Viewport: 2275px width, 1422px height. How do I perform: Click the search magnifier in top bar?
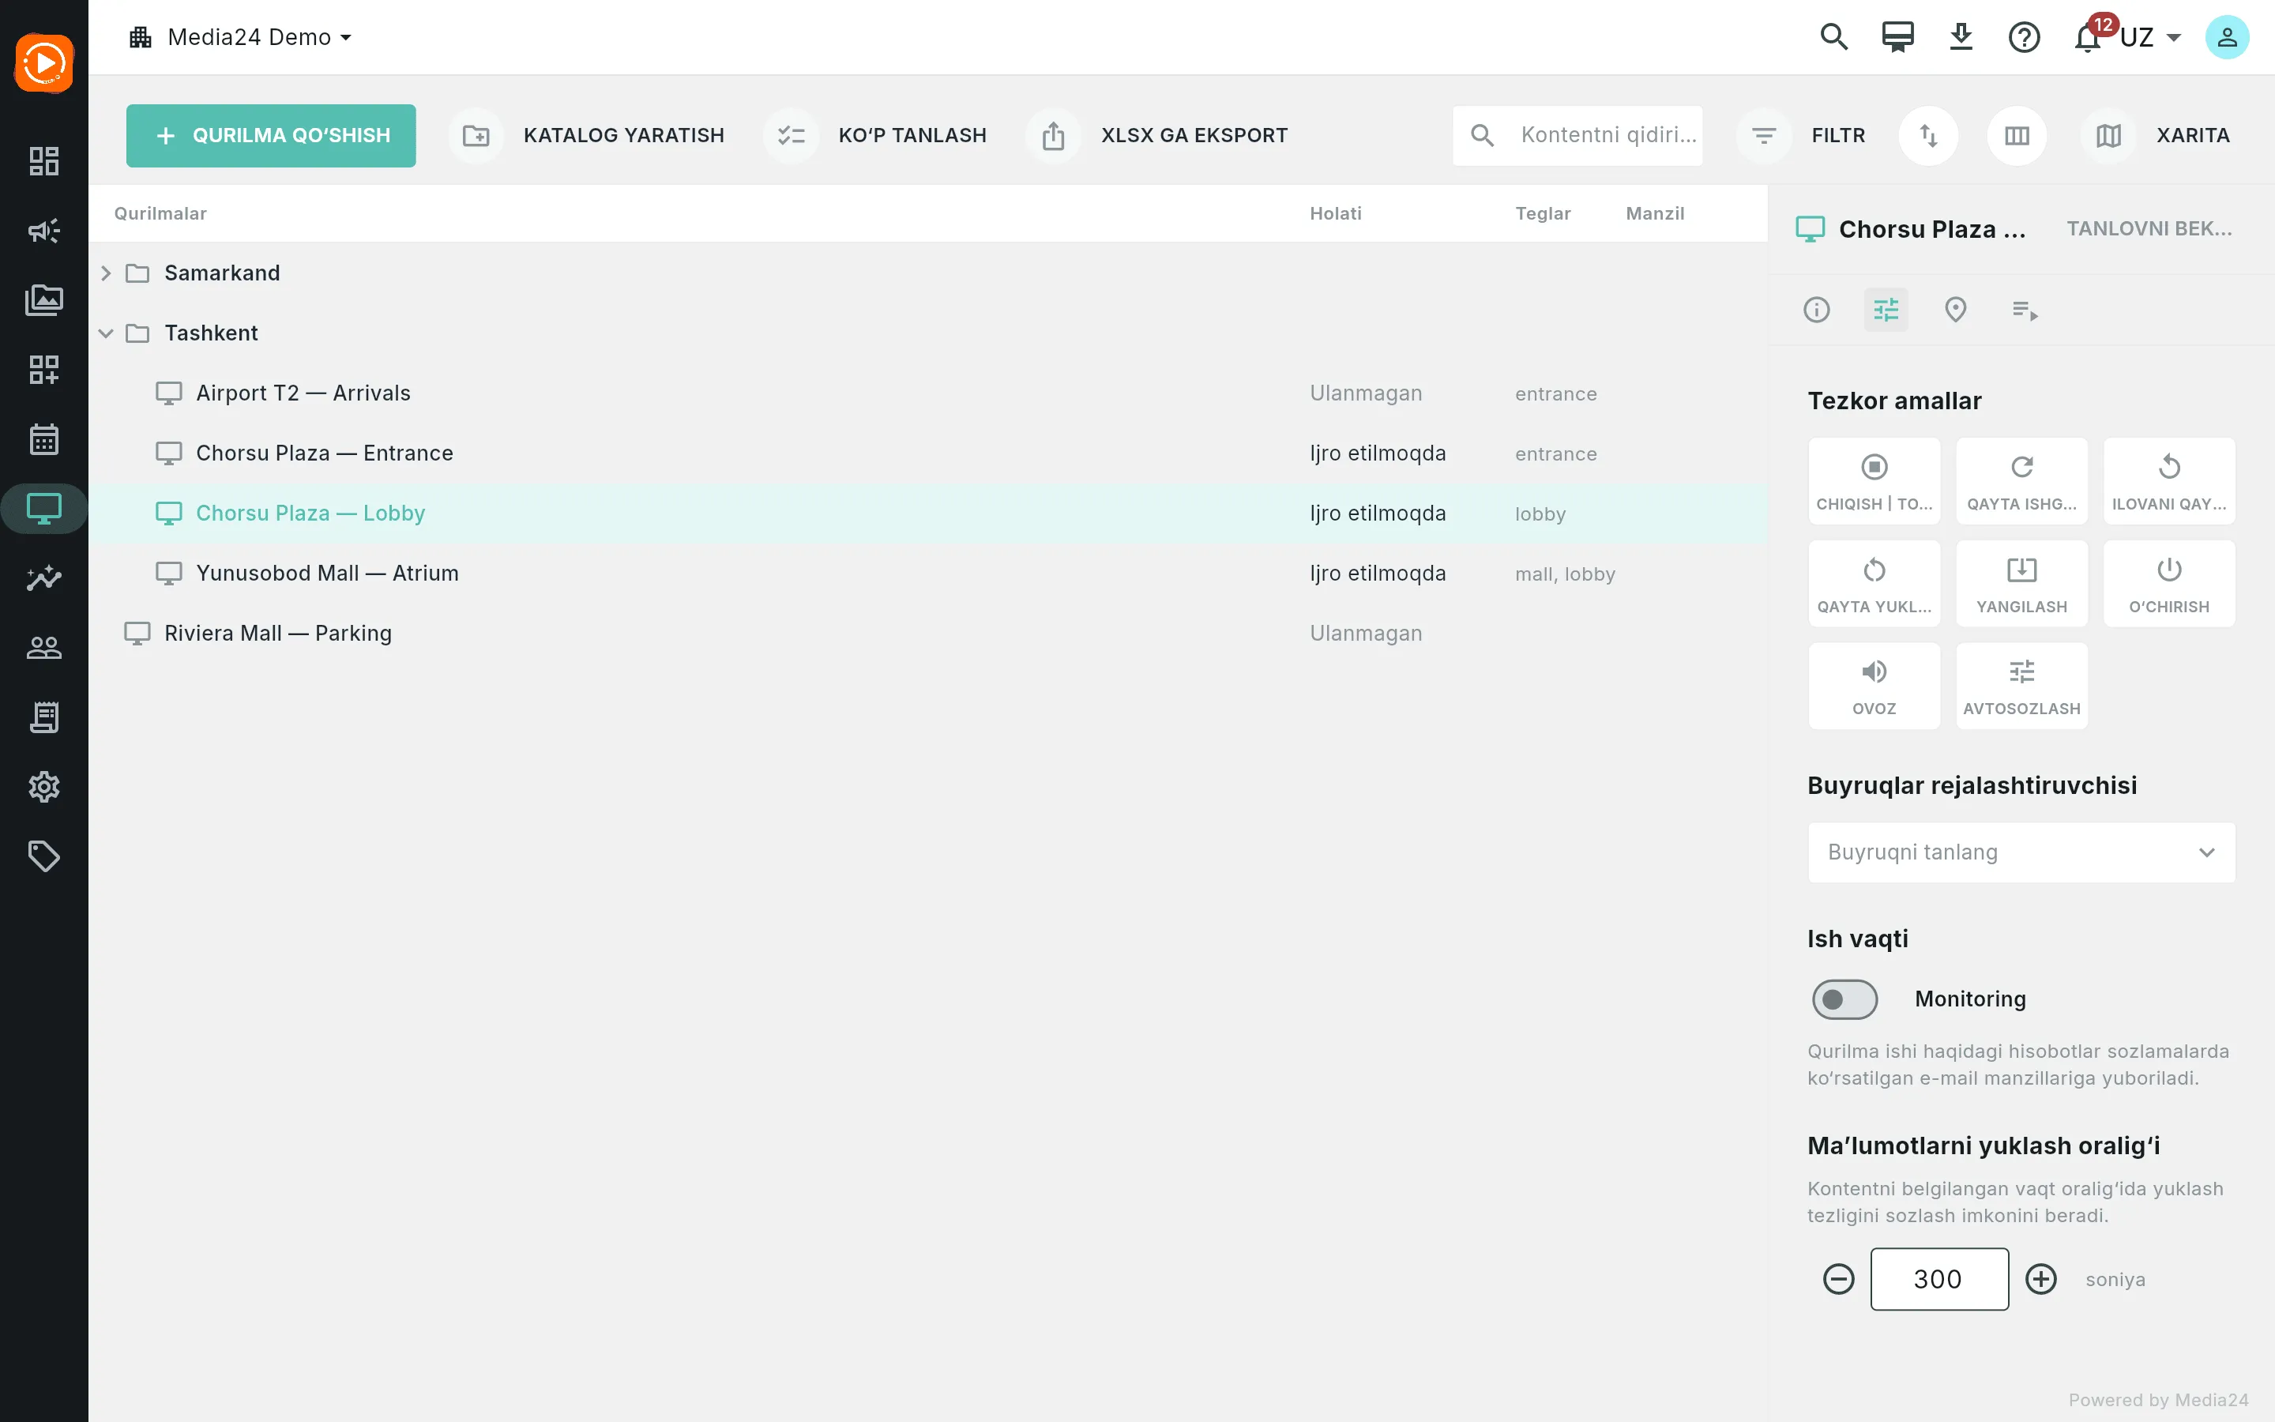click(x=1834, y=38)
